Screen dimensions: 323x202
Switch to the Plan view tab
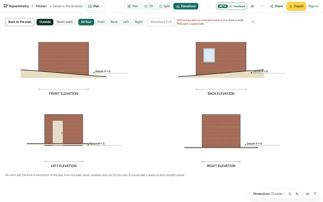pyautogui.click(x=133, y=6)
